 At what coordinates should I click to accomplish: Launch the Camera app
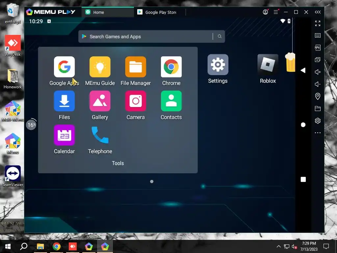(136, 101)
